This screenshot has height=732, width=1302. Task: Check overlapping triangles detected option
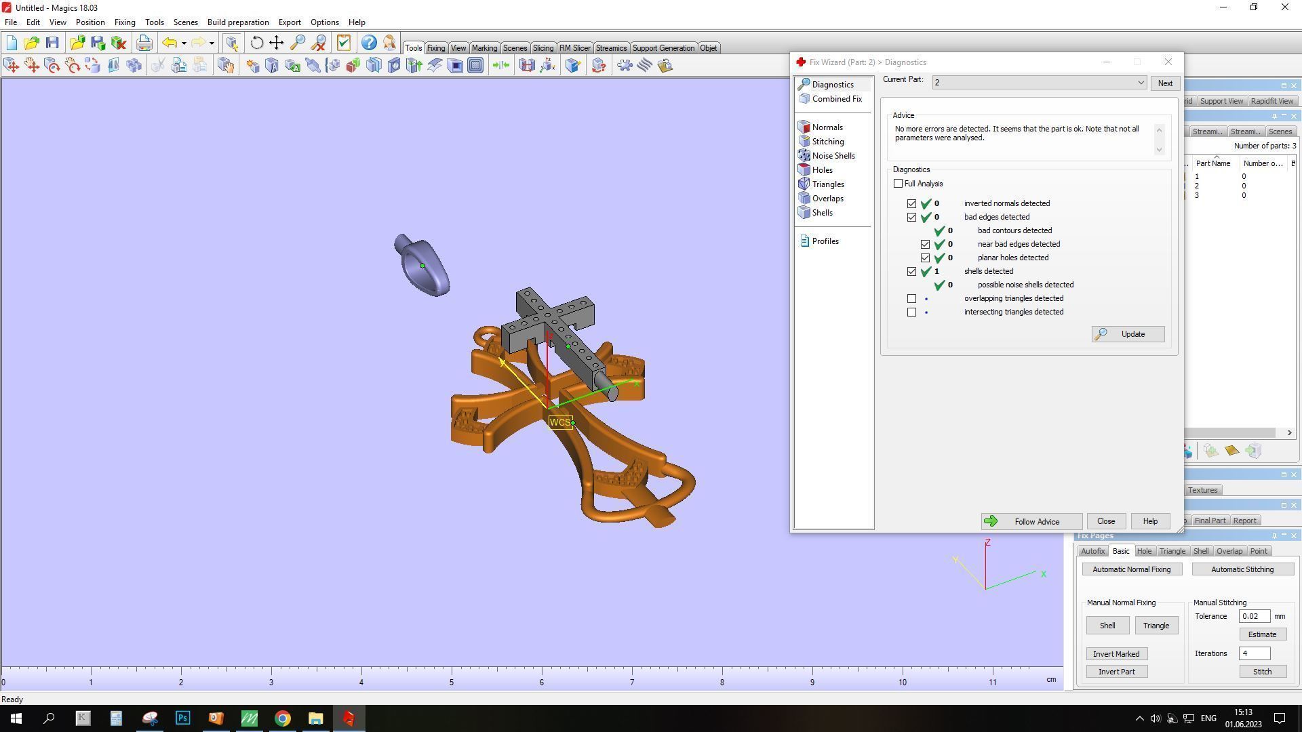click(911, 299)
